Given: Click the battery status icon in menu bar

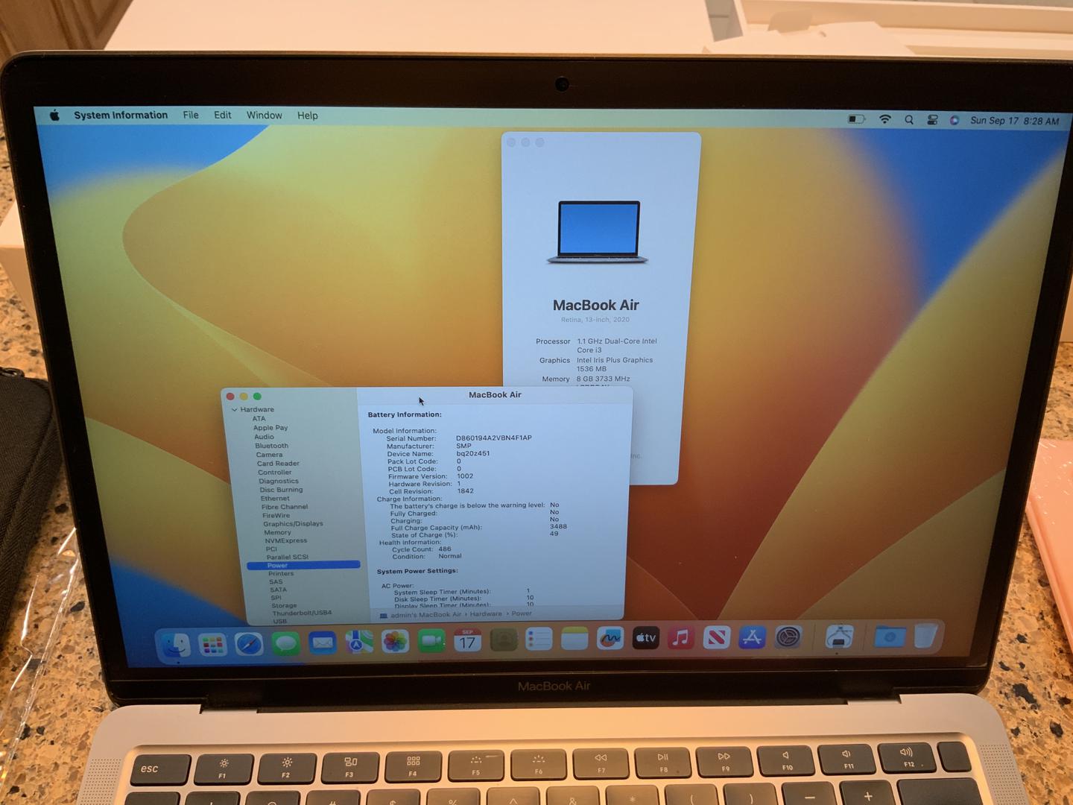Looking at the screenshot, I should (x=856, y=119).
